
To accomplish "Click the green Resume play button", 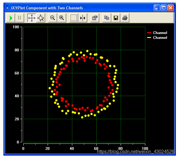I will click(11, 18).
